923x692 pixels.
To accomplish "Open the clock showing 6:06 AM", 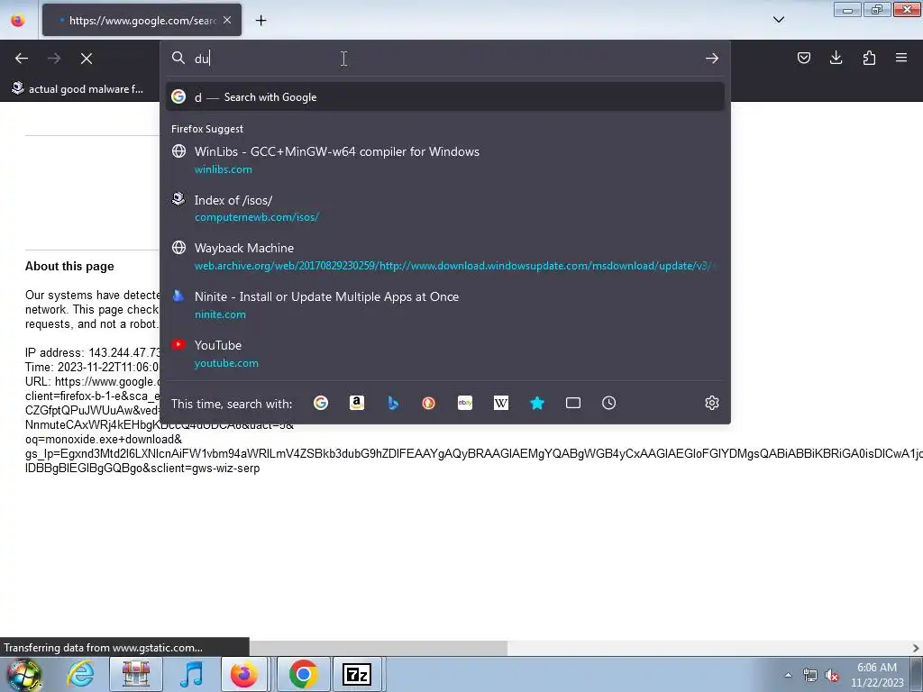I will tap(877, 675).
